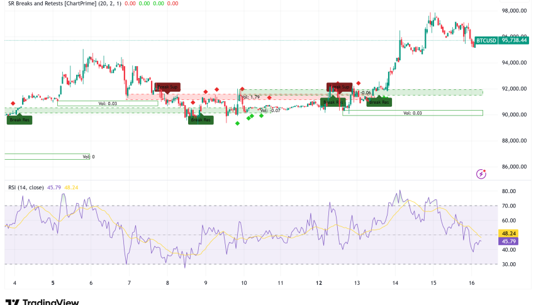Click the Break Res label at far left
The width and height of the screenshot is (536, 305).
tap(18, 119)
